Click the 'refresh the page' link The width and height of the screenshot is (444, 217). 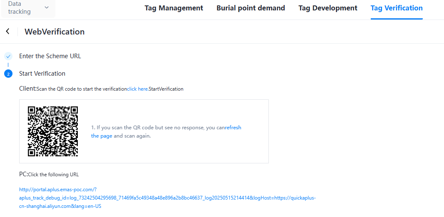(166, 131)
